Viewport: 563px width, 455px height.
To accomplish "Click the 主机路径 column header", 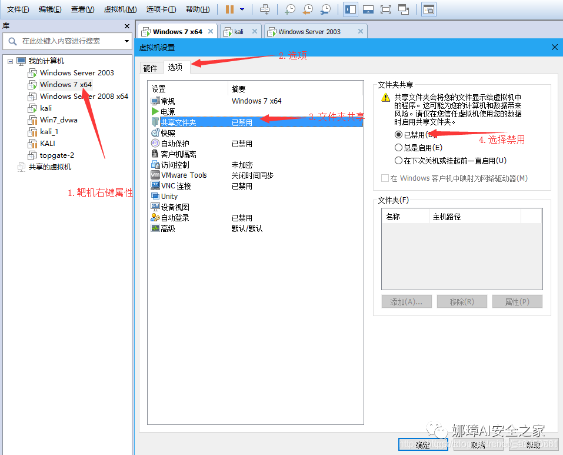I will [475, 217].
